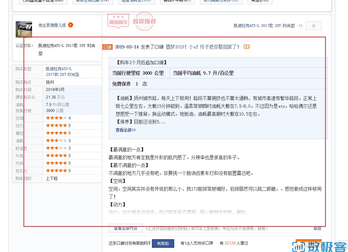This screenshot has height=252, width=348.
Task: Click purchase purpose value 上下班
Action: (x=52, y=178)
